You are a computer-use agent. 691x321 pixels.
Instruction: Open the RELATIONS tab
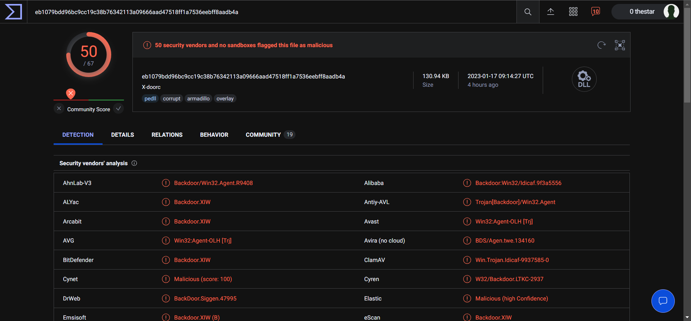(167, 135)
